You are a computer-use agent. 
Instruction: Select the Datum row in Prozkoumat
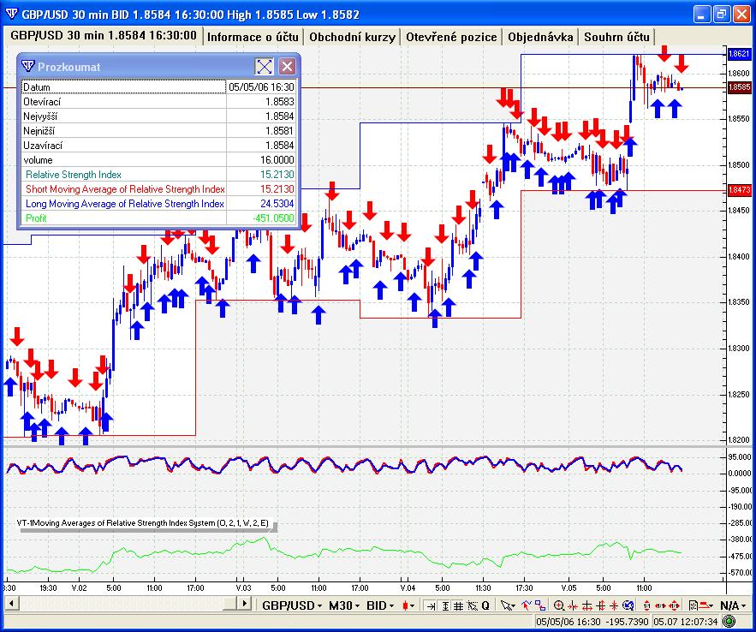[x=158, y=86]
